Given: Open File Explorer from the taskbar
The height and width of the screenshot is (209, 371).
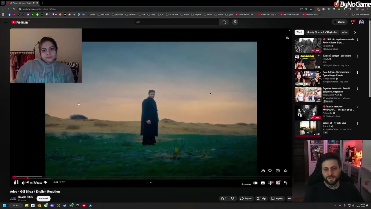Looking at the screenshot, I should click(26, 206).
